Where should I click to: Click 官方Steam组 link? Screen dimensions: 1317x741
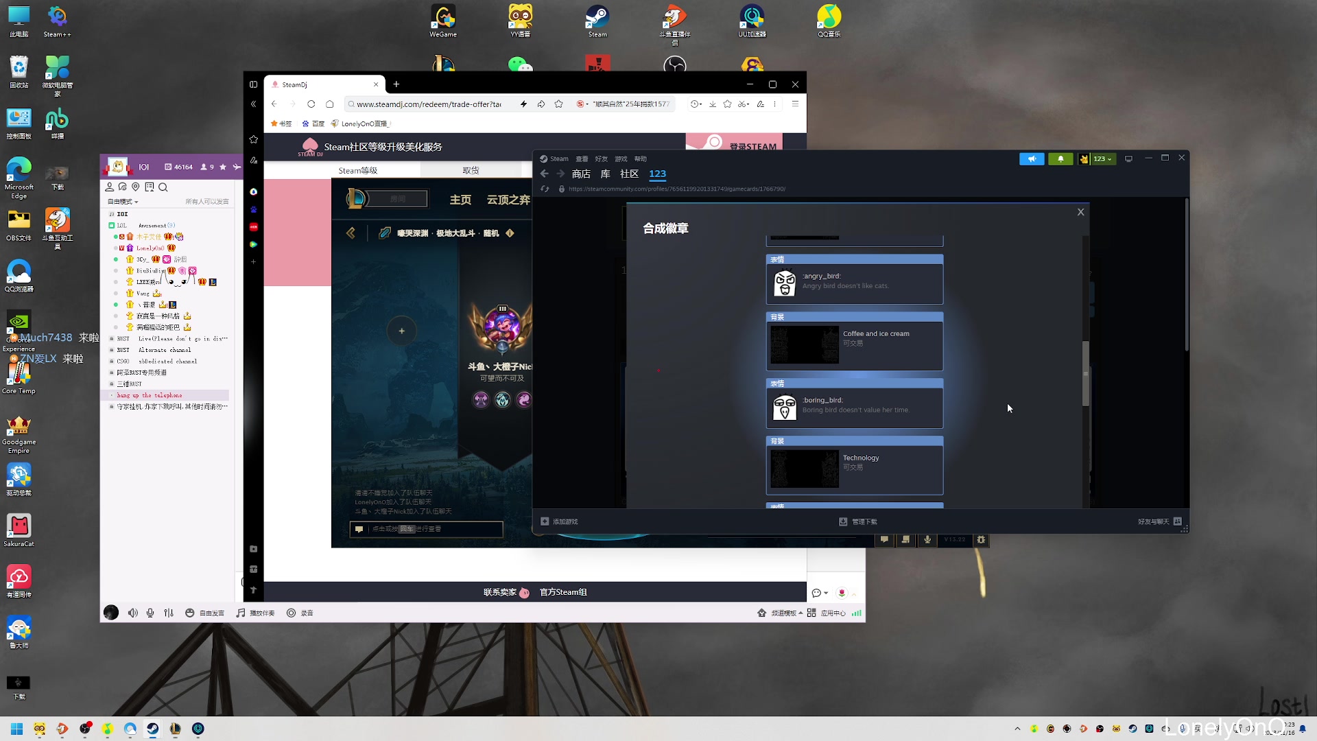point(563,592)
